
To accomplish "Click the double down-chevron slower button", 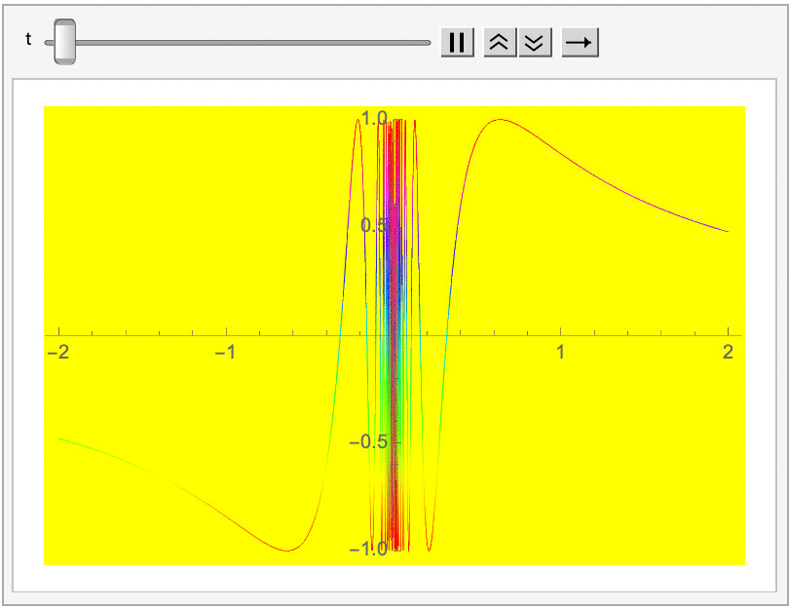I will (x=536, y=43).
